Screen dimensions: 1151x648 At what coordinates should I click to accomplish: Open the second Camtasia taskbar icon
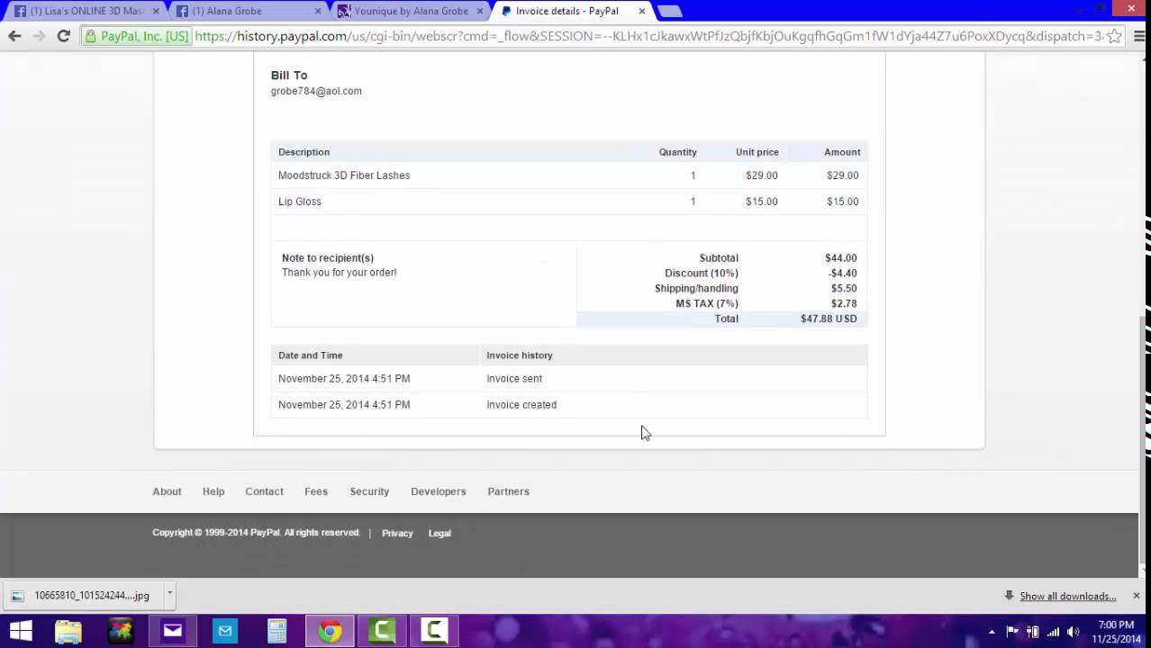434,631
